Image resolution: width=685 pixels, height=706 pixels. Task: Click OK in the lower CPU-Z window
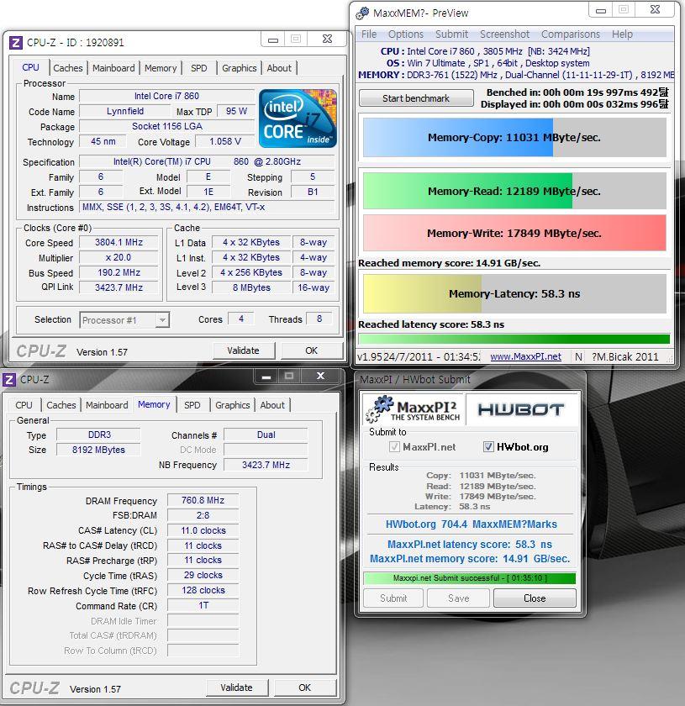pyautogui.click(x=304, y=688)
